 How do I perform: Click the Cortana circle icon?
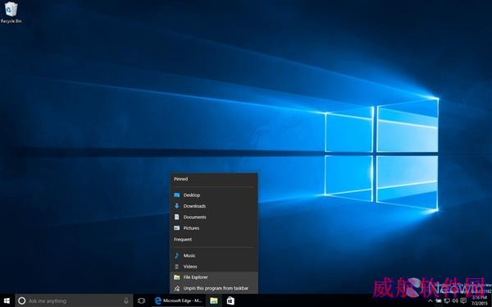pyautogui.click(x=21, y=300)
